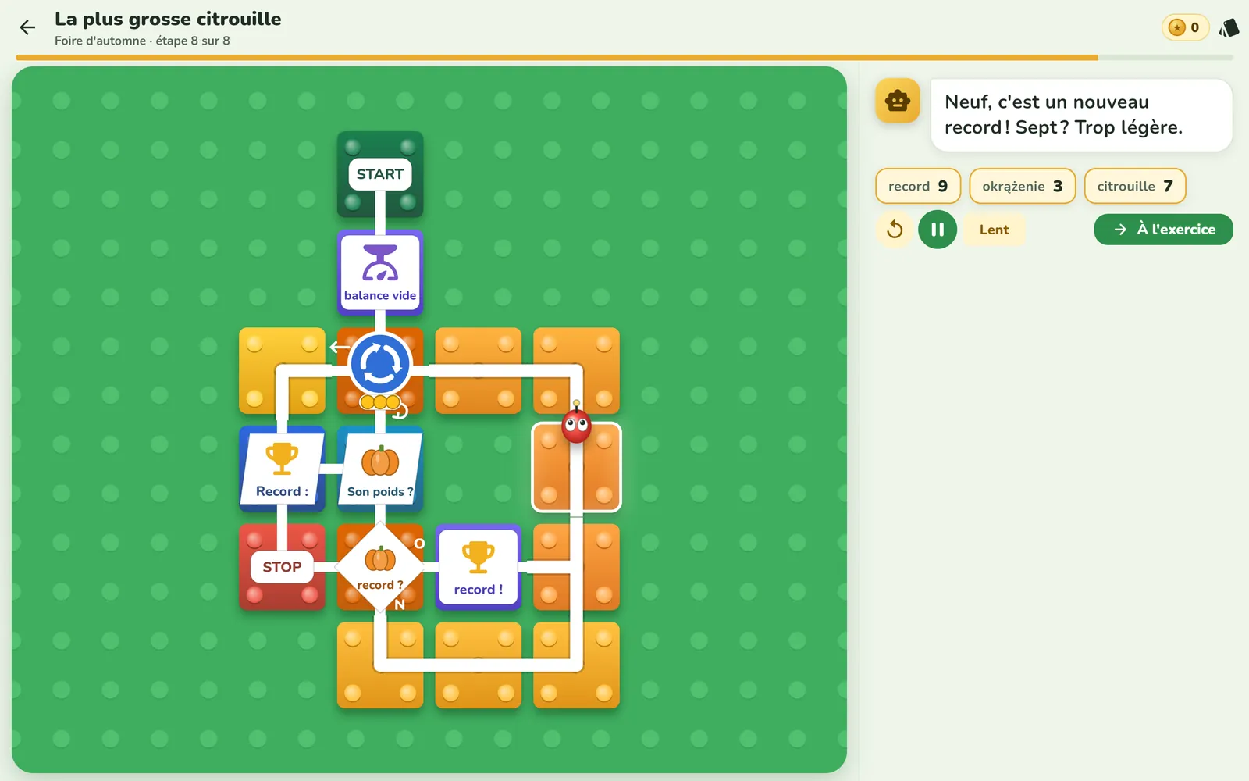
Task: Click the subtitle Foire d'automne étape 8 sur 8
Action: 142,41
